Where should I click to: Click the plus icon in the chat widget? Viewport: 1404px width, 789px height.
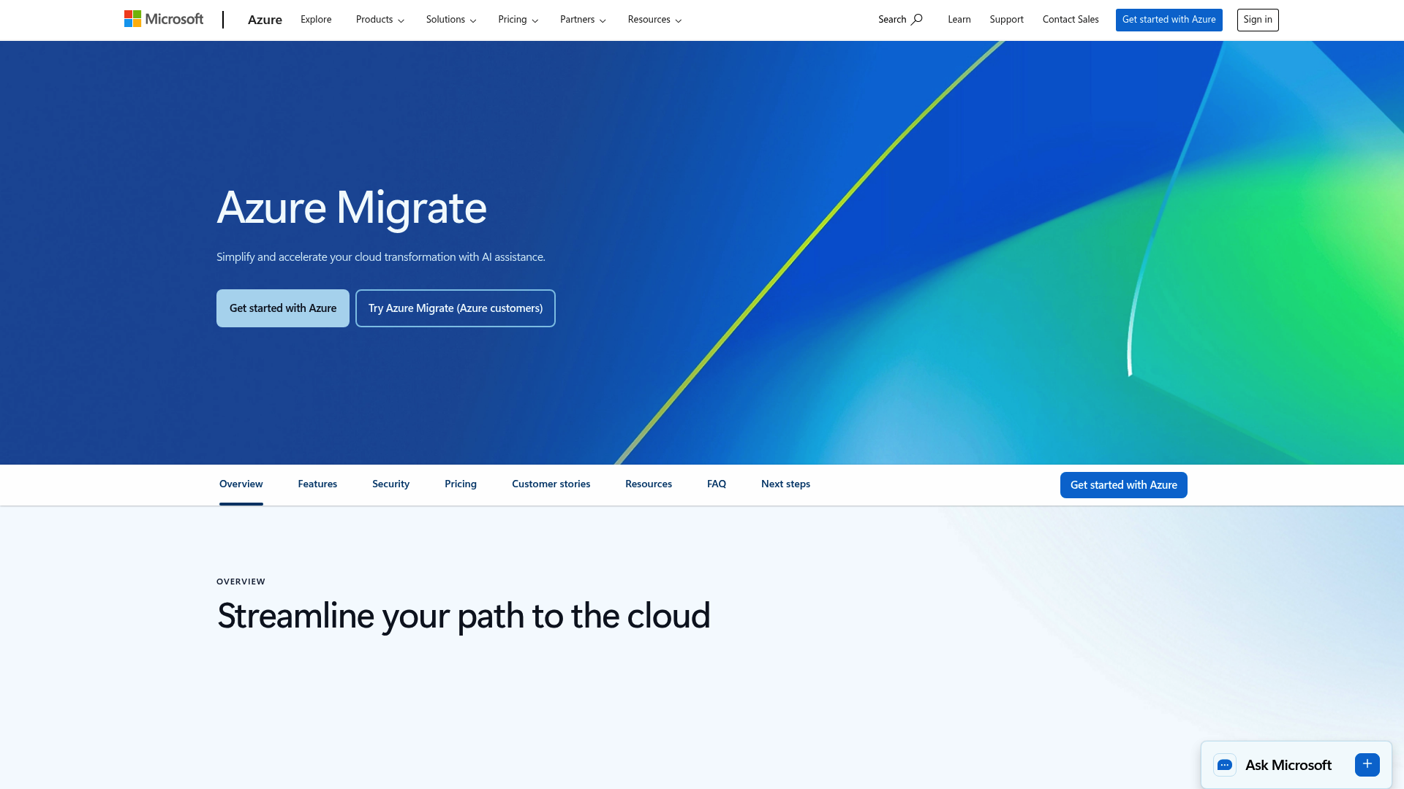[x=1367, y=764]
